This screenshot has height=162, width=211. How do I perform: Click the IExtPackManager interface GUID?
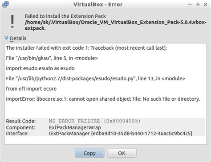click(x=121, y=134)
